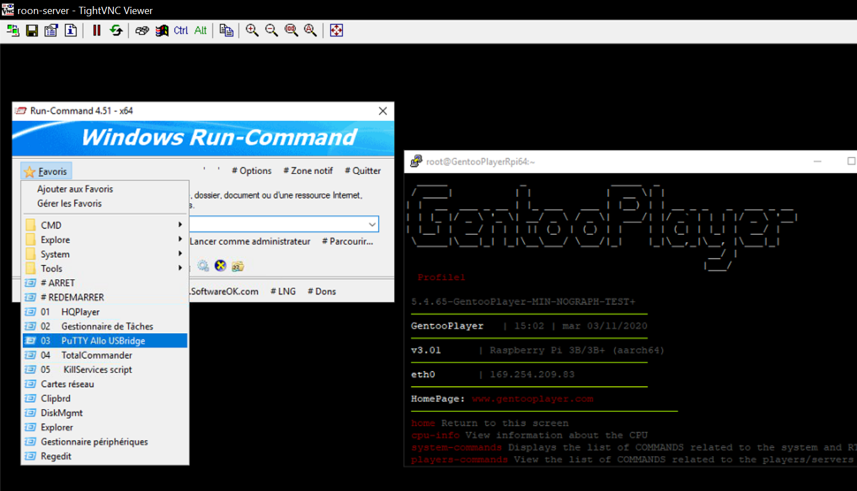Open the command input combo box dropdown arrow
This screenshot has height=491, width=857.
[372, 224]
